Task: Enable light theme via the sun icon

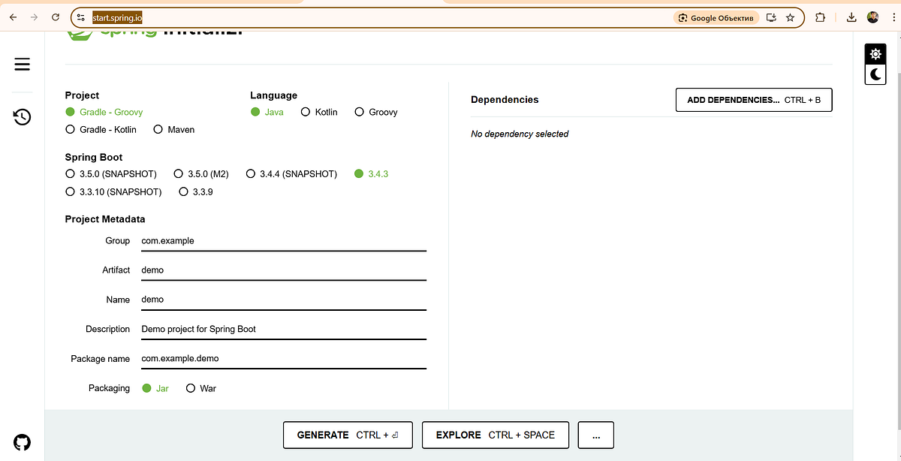Action: click(x=875, y=53)
